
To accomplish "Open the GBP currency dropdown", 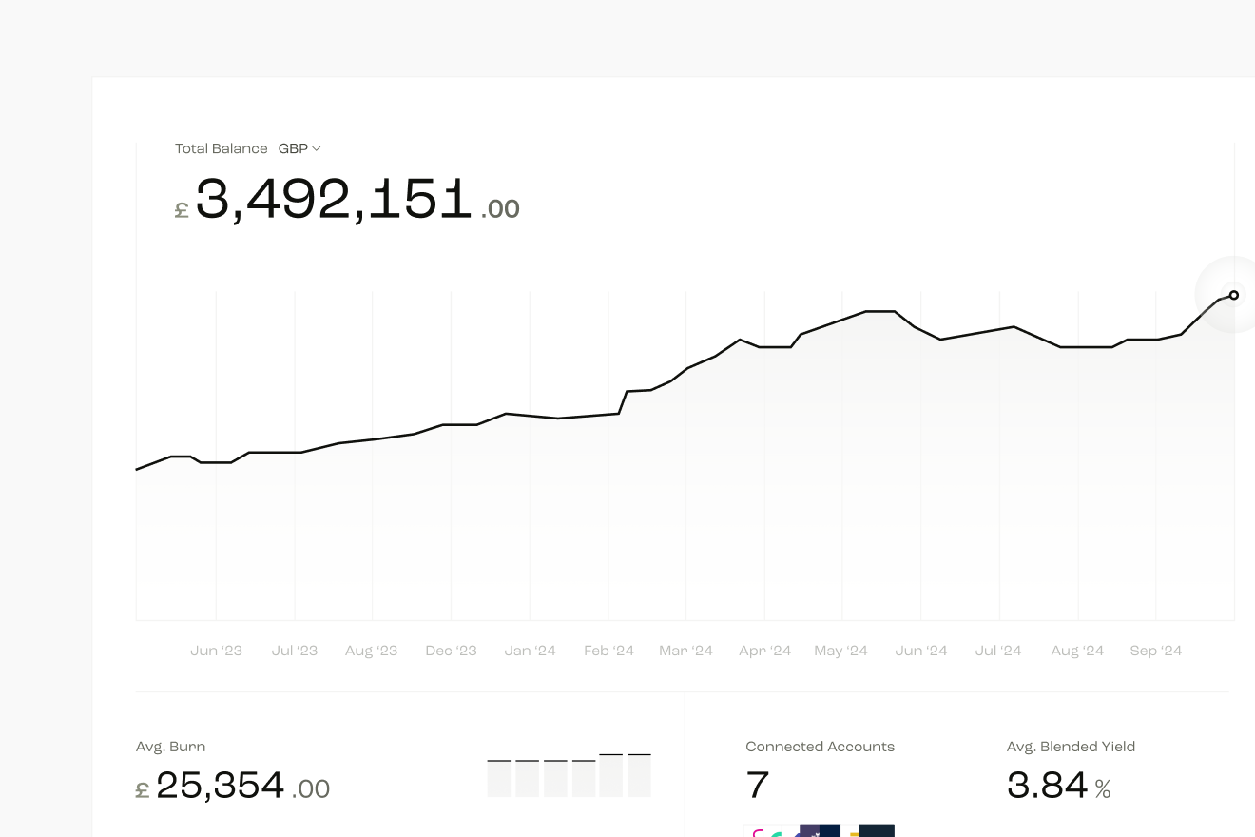I will (x=299, y=148).
